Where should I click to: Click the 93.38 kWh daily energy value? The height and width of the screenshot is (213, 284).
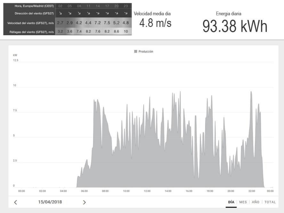235,26
